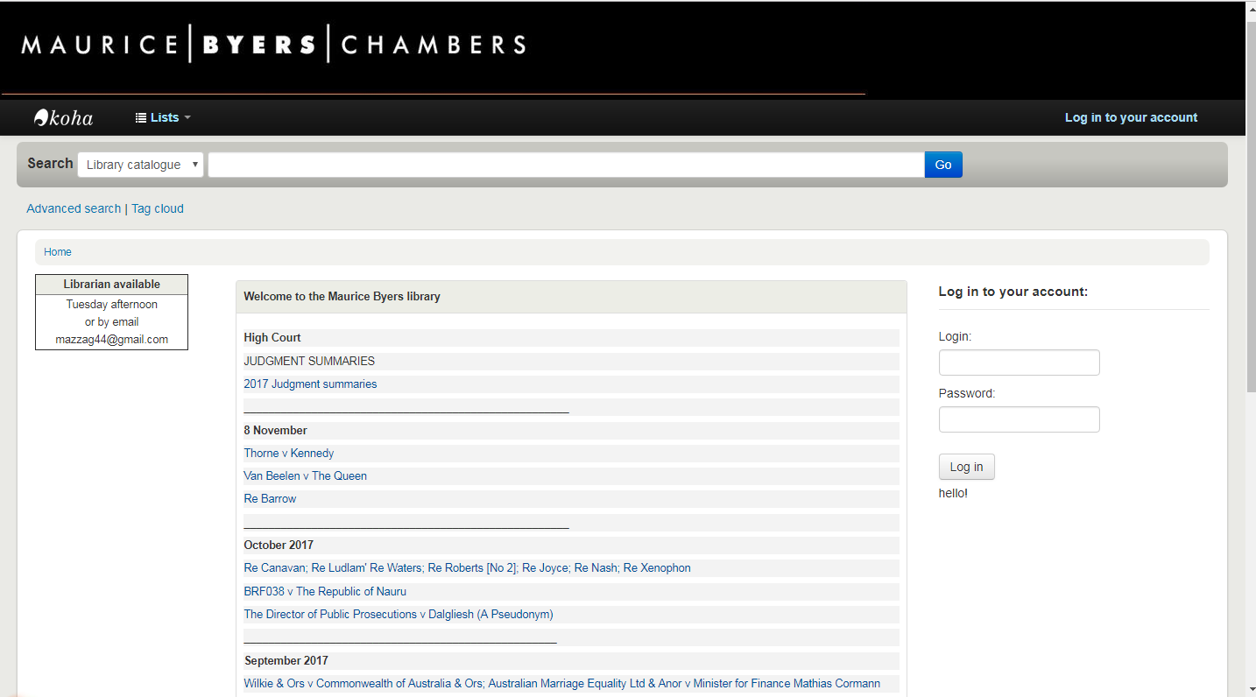1256x697 pixels.
Task: Click the mazzag44@gmail.com email text
Action: 111,340
